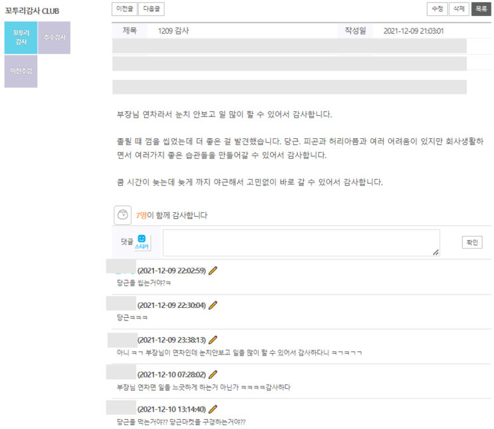The image size is (494, 429).
Task: Click the 꼬투리감사 CLUB heading
Action: tap(32, 11)
